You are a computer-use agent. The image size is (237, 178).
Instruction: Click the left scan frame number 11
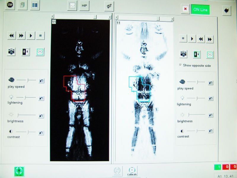pyautogui.click(x=54, y=22)
